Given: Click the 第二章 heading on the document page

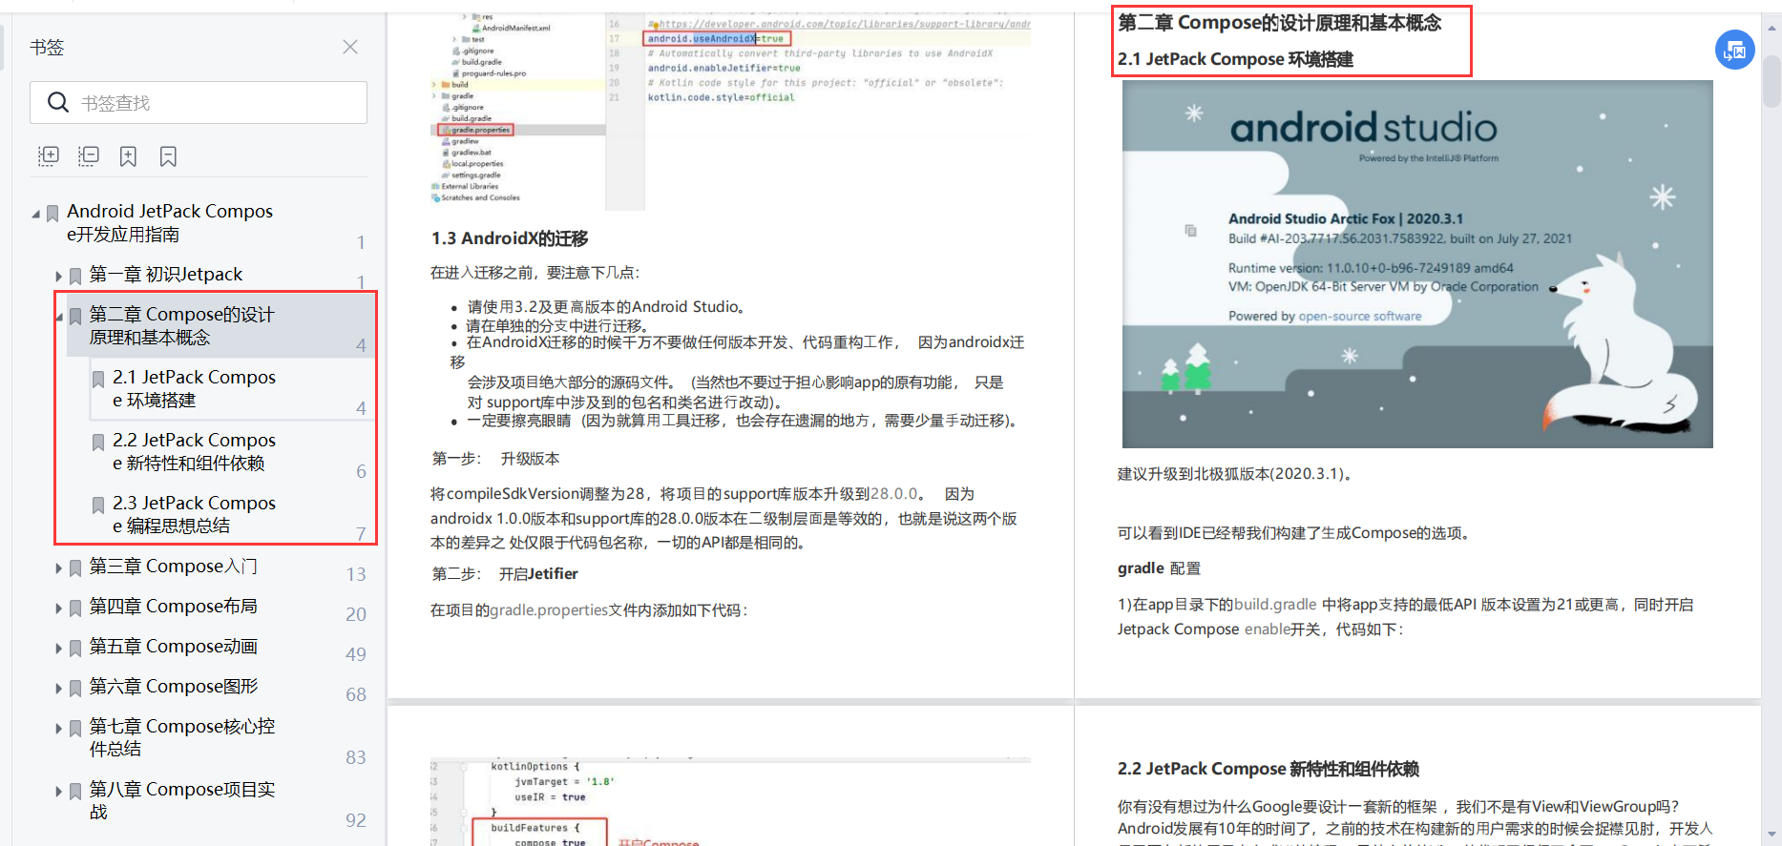Looking at the screenshot, I should coord(1279,23).
